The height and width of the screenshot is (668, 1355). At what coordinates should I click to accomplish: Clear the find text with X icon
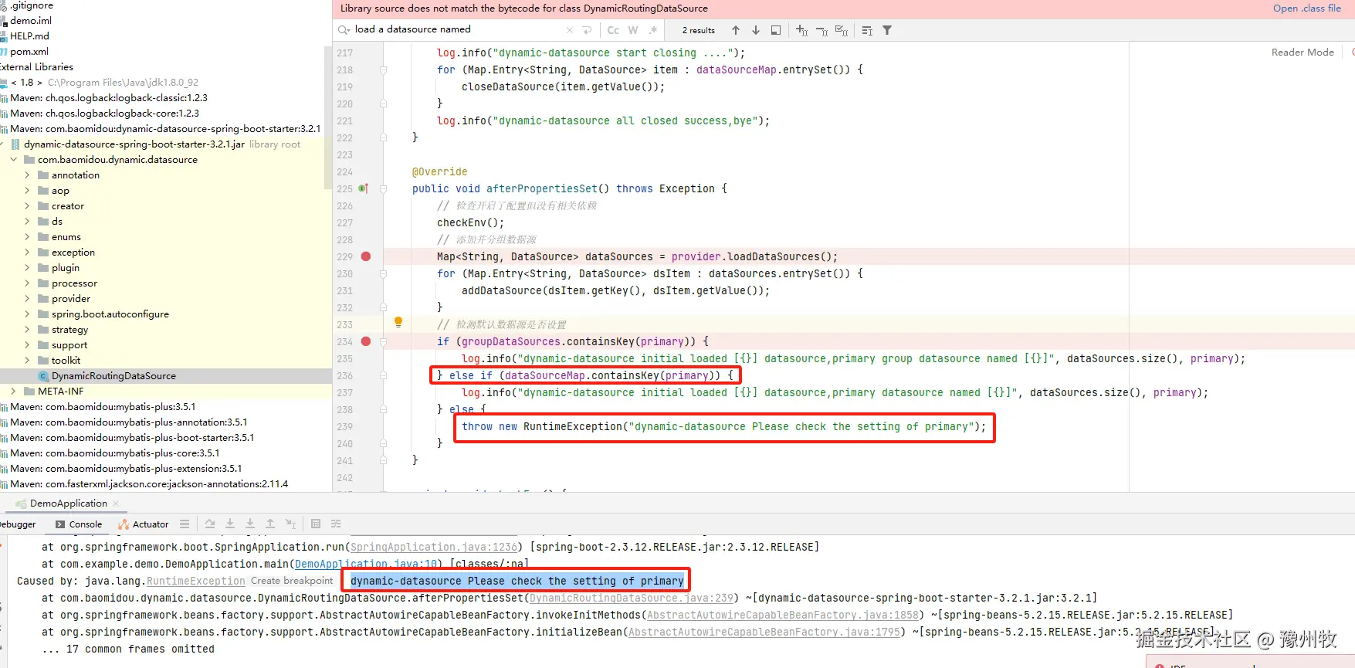coord(570,30)
